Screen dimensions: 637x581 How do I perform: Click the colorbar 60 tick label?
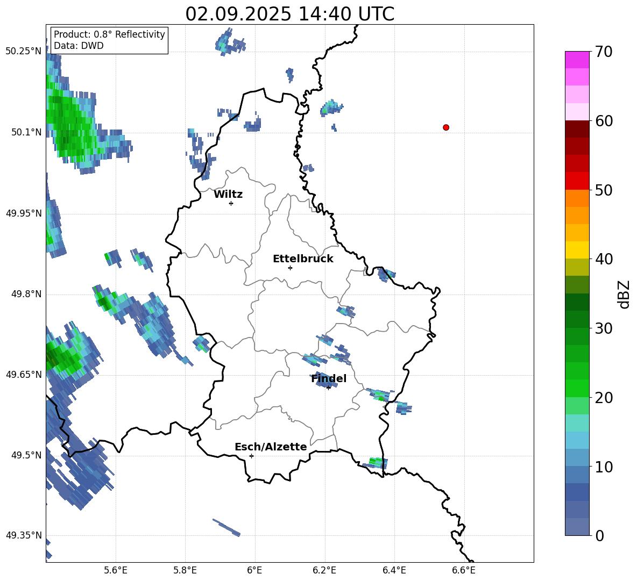(604, 121)
